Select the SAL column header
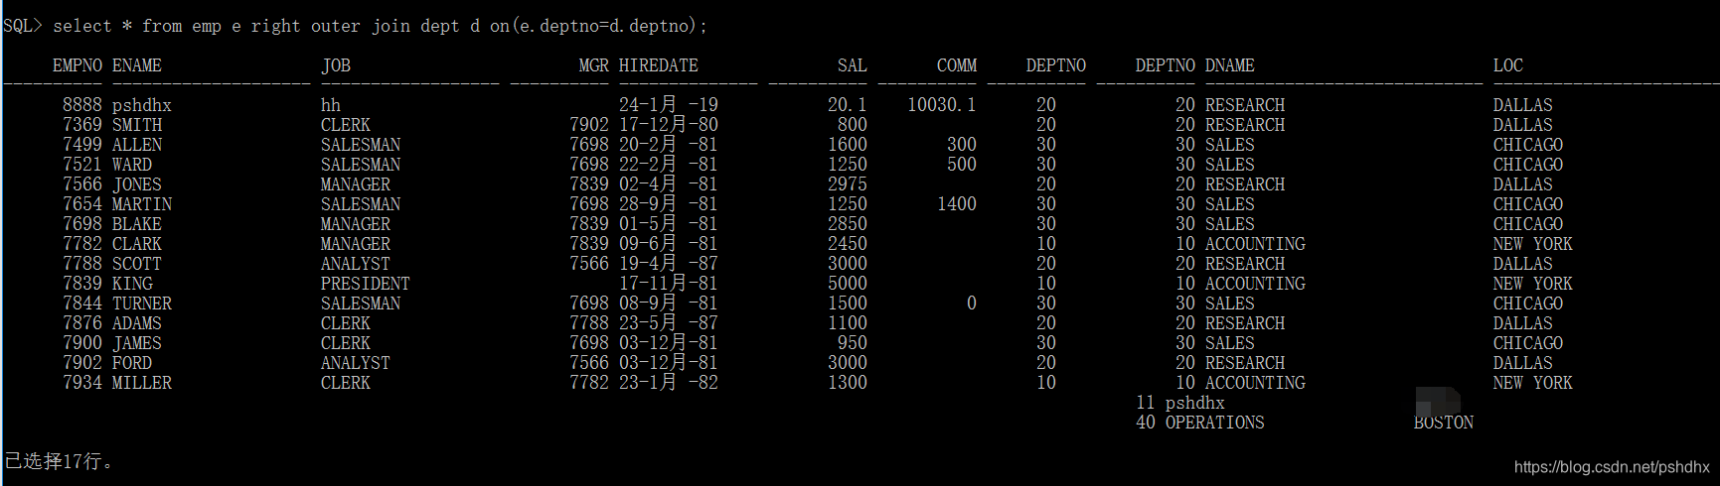 point(853,65)
